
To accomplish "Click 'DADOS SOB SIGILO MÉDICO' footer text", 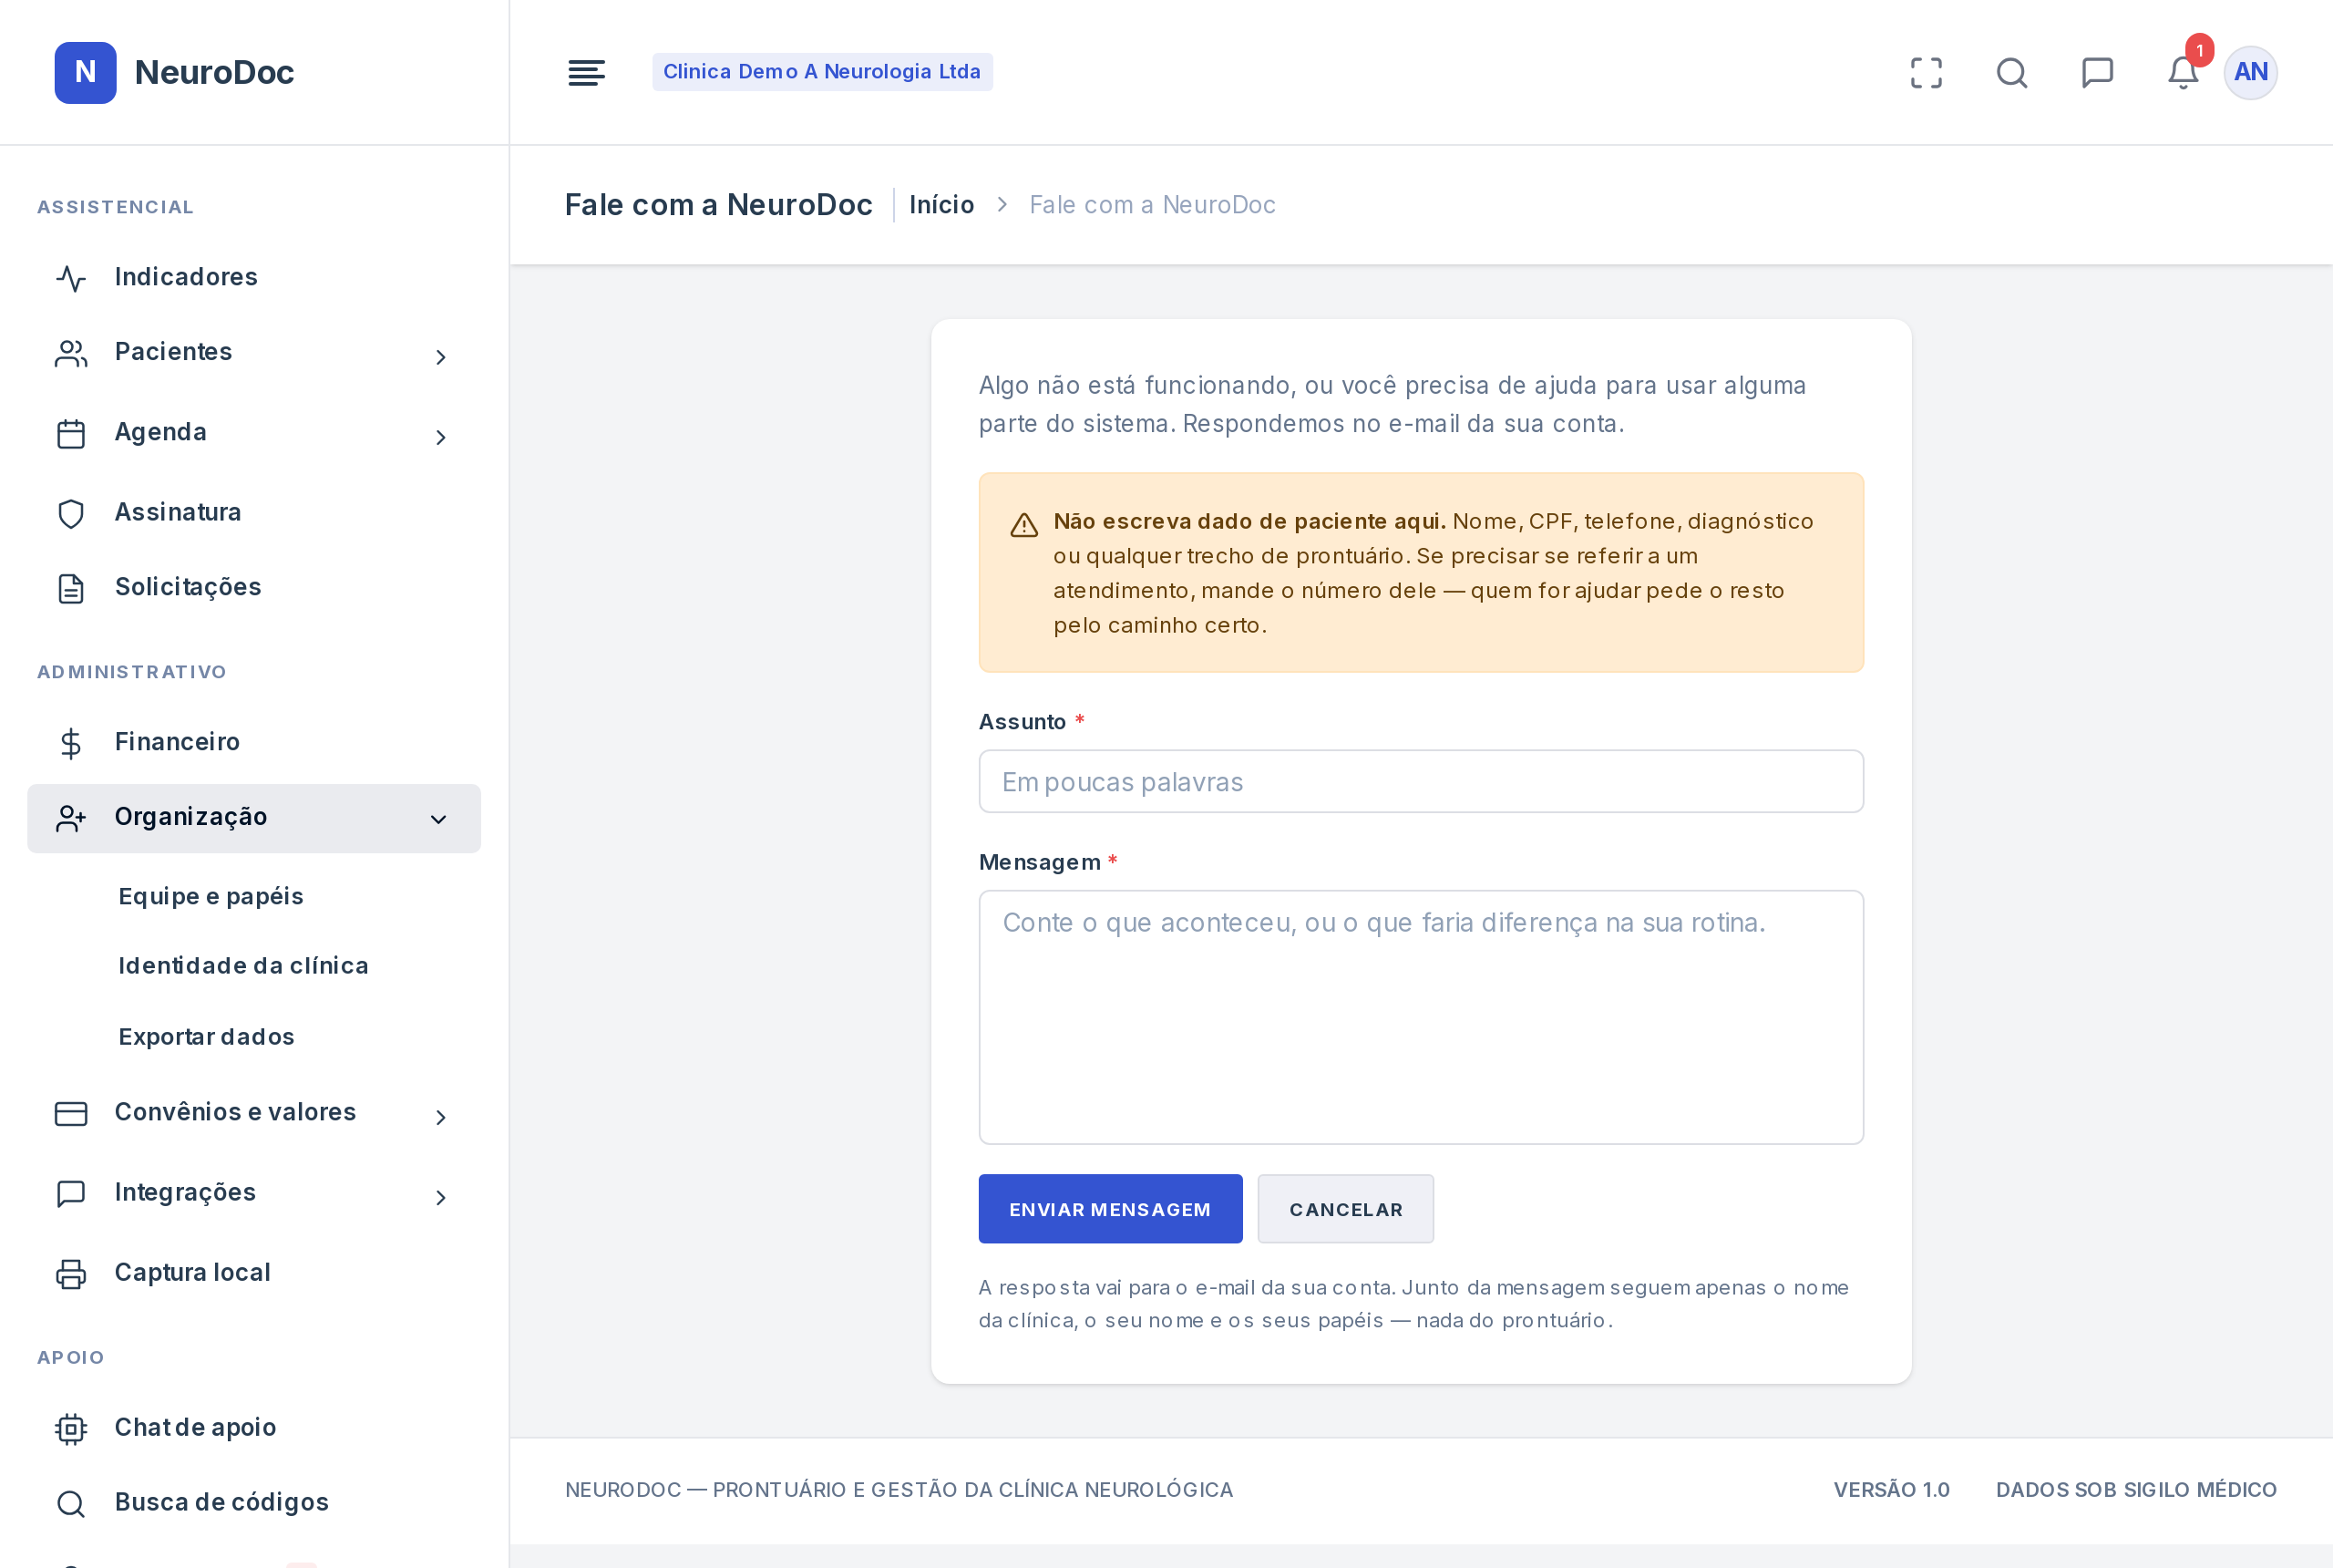I will point(2136,1489).
